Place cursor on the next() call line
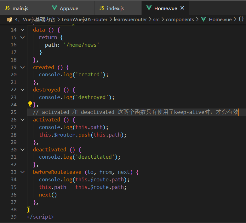 click(x=48, y=195)
